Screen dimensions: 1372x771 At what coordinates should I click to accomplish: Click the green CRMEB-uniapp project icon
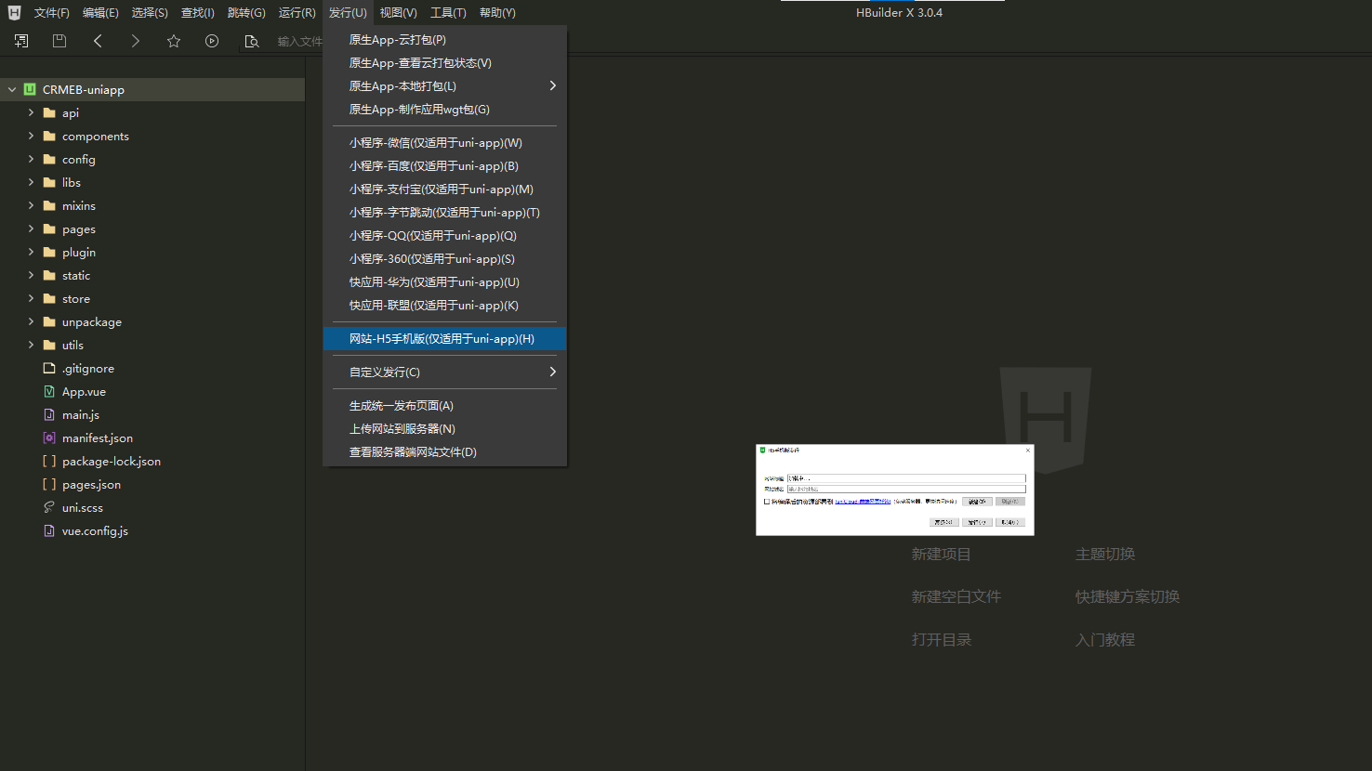(30, 89)
